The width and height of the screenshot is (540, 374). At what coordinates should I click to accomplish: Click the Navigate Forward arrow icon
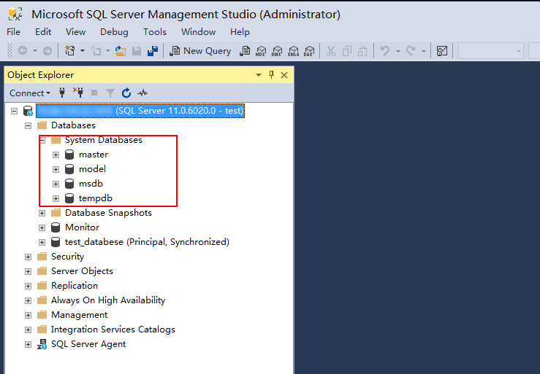(x=47, y=51)
